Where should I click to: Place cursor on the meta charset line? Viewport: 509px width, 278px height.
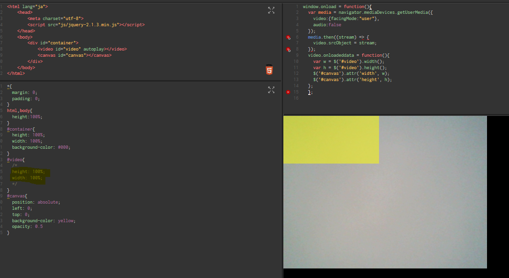pos(55,19)
